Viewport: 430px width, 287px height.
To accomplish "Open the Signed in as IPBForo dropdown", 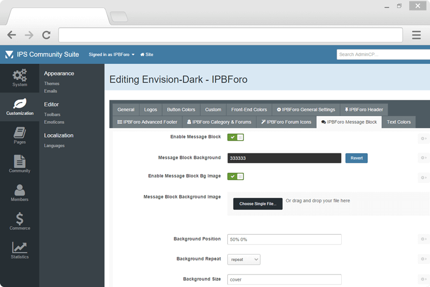I will tap(112, 54).
